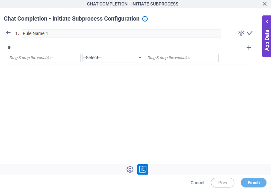Image resolution: width=271 pixels, height=191 pixels.
Task: Click the right Drag & drop variables field
Action: pyautogui.click(x=182, y=58)
